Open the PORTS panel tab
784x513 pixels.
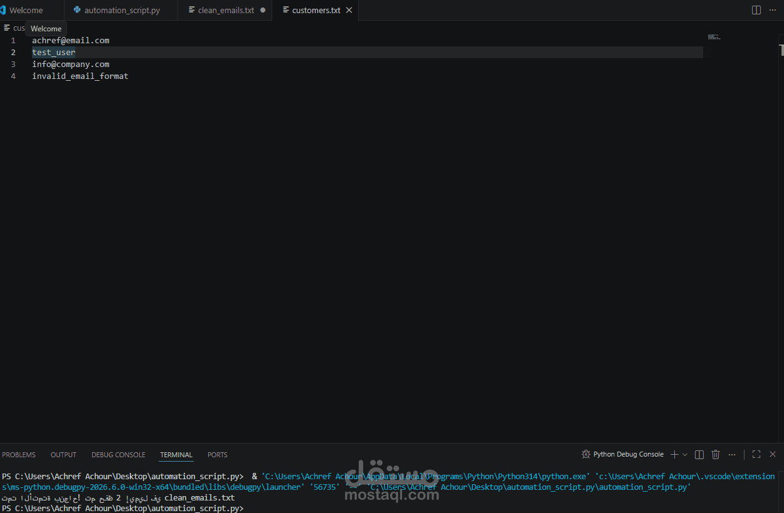click(218, 455)
